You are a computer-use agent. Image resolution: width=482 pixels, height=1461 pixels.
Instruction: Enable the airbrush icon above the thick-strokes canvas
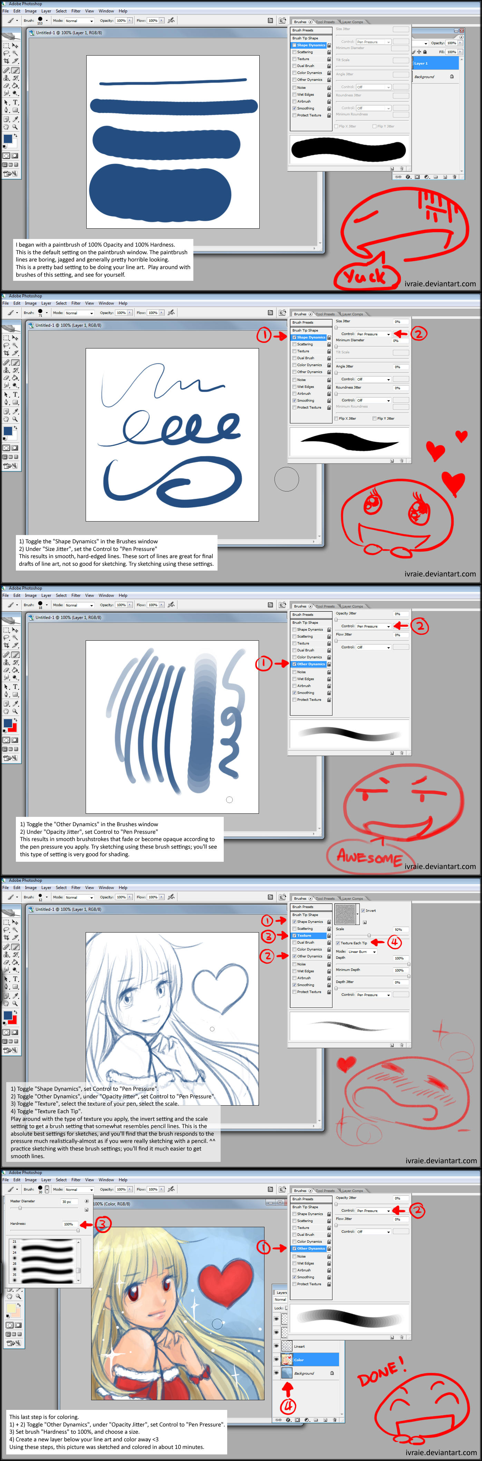point(171,20)
